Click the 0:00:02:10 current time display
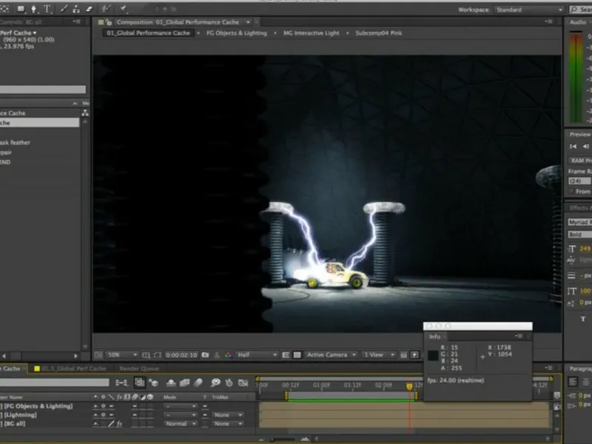 (x=181, y=355)
